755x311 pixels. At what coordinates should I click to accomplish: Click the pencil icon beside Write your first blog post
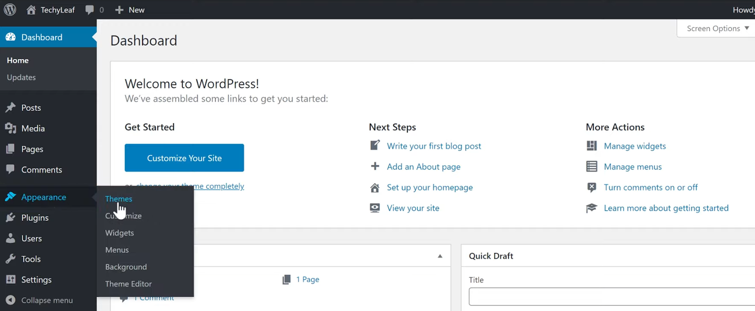click(x=375, y=145)
